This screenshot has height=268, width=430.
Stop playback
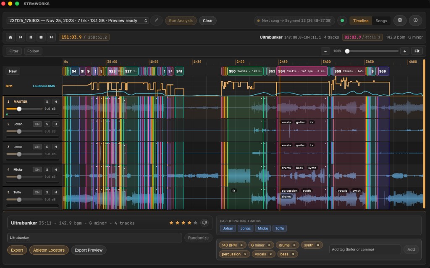coord(41,37)
